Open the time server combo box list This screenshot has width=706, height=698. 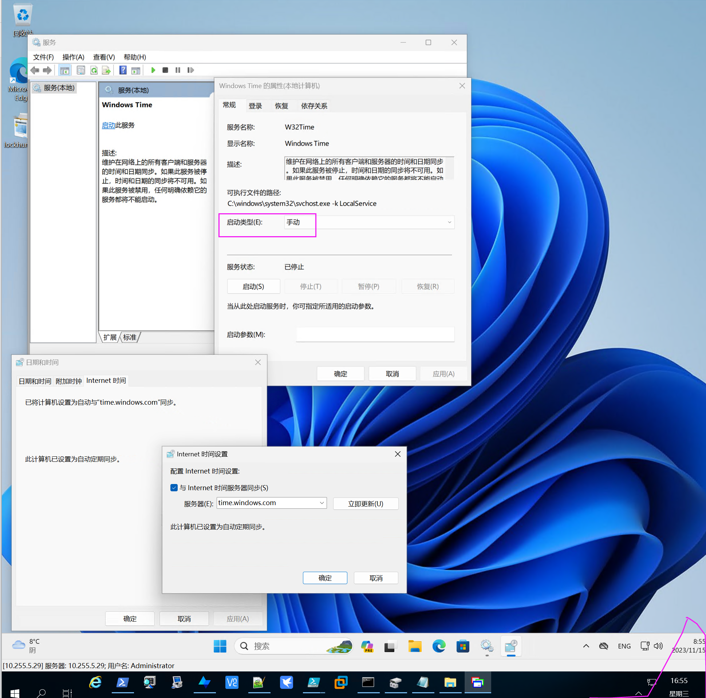(322, 503)
